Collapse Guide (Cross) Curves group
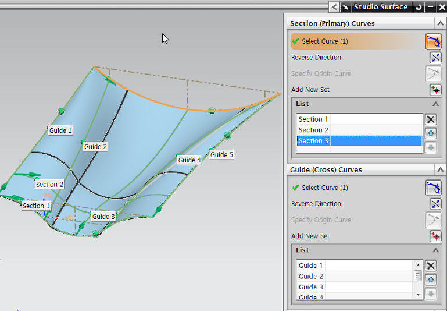Image resolution: width=447 pixels, height=311 pixels. (439, 169)
